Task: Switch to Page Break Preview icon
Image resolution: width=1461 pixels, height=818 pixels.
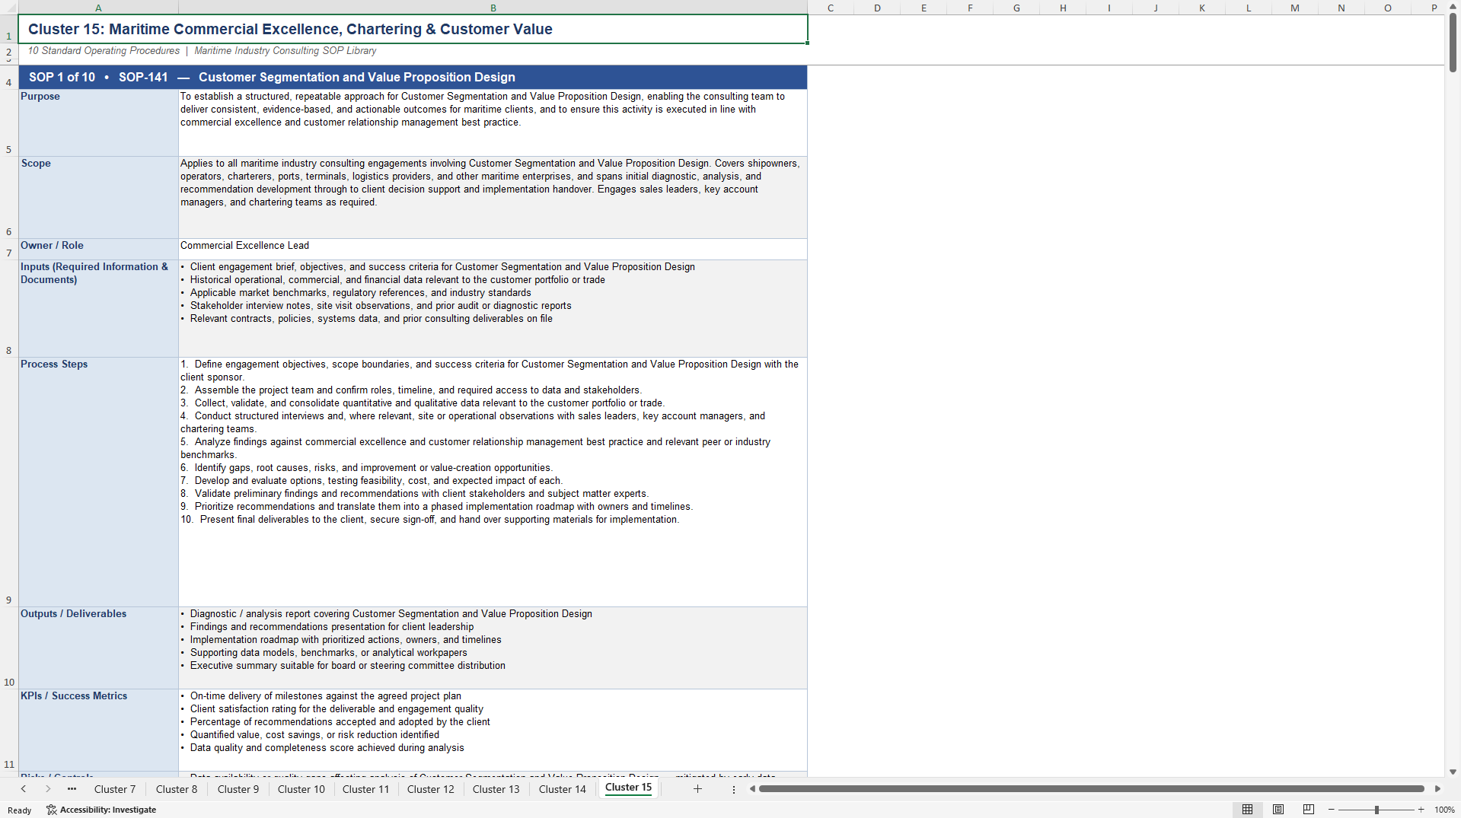Action: click(1308, 810)
